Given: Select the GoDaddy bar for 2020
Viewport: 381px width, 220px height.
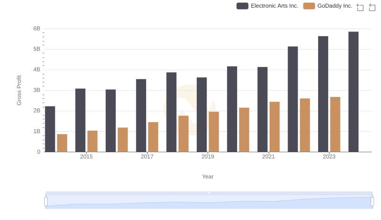Looking at the screenshot, I should coord(244,130).
